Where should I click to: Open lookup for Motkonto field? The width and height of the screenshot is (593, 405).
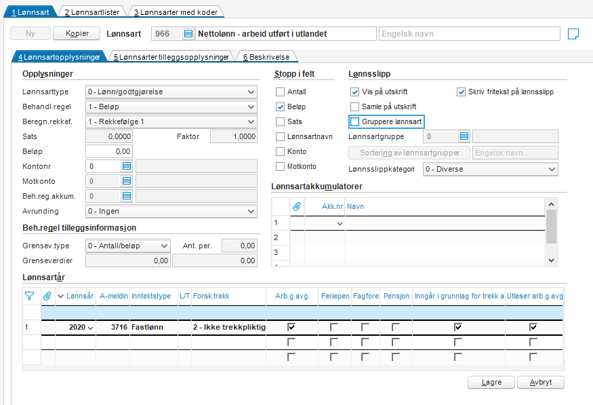click(x=127, y=181)
